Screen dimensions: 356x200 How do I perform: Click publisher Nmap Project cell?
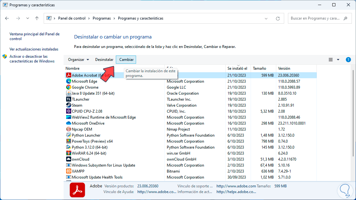tap(178, 129)
